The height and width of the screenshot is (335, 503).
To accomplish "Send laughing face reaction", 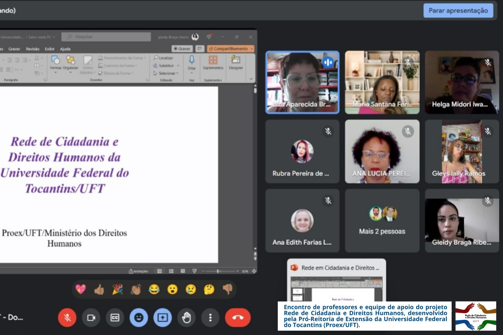I will pos(154,289).
